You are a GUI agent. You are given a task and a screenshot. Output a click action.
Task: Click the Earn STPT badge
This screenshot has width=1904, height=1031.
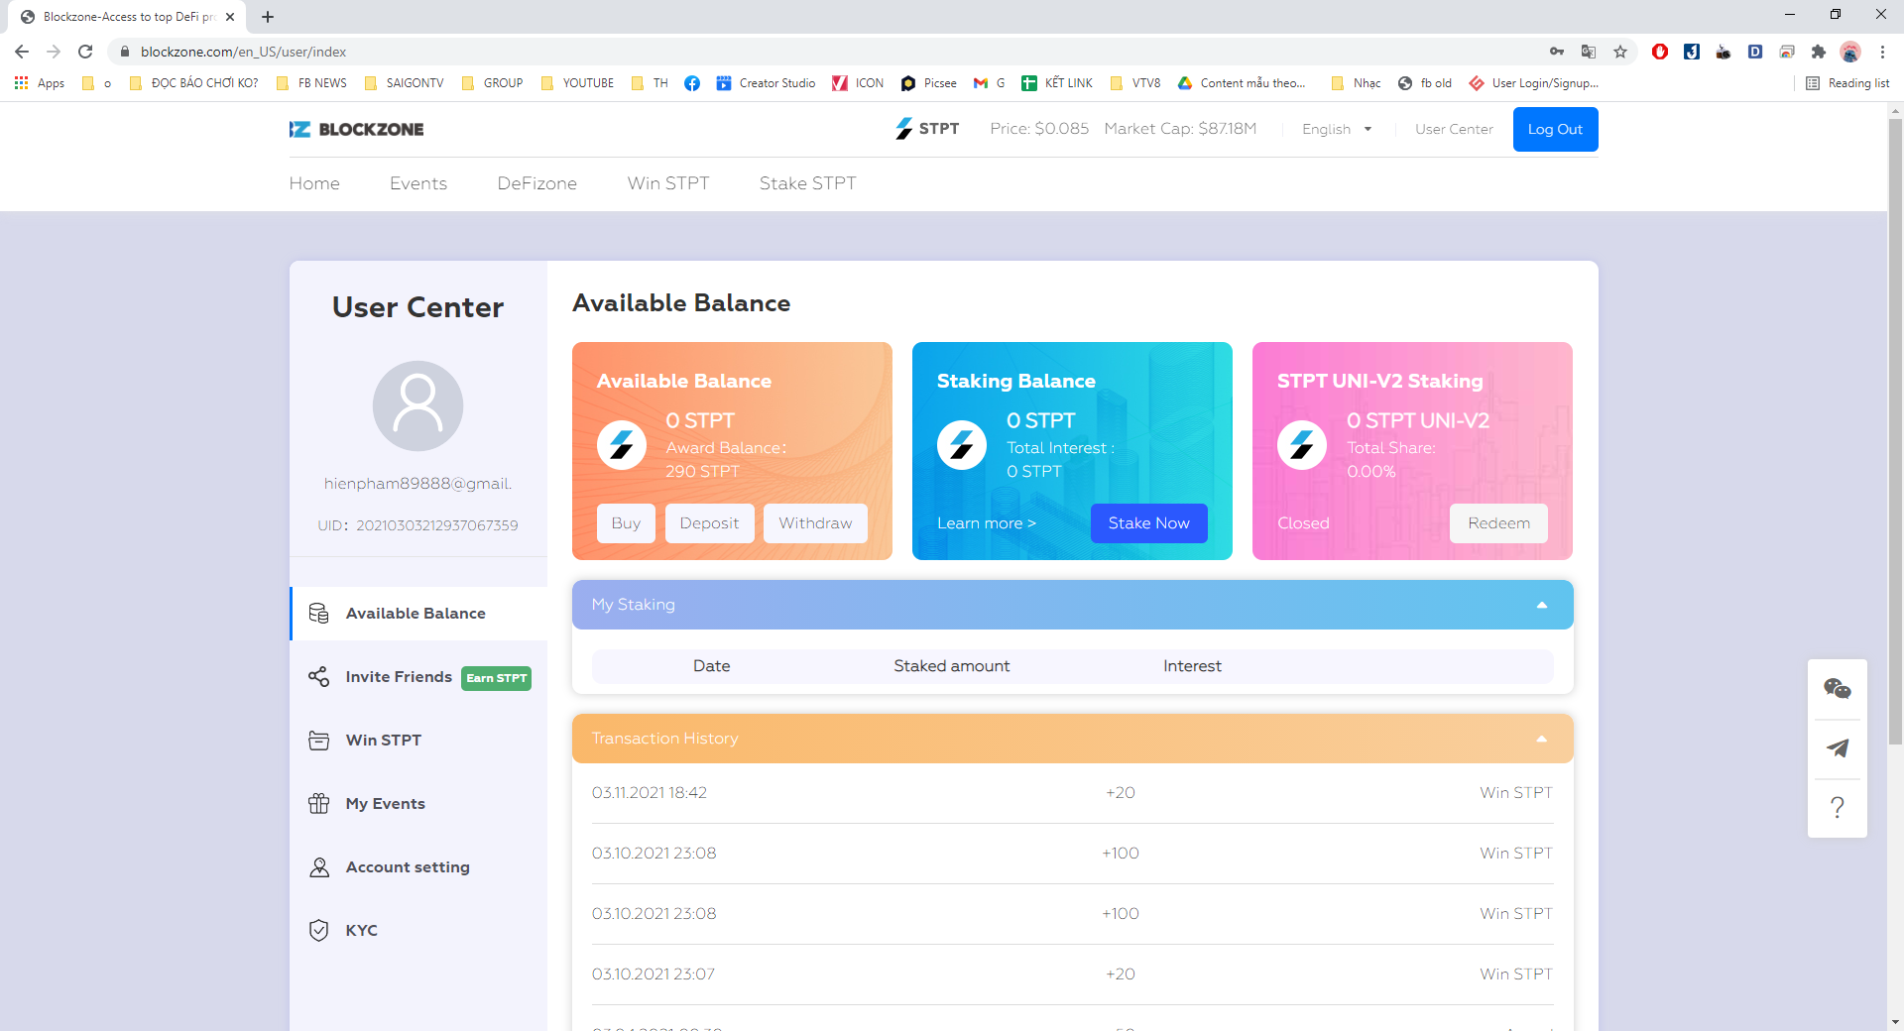pos(496,678)
